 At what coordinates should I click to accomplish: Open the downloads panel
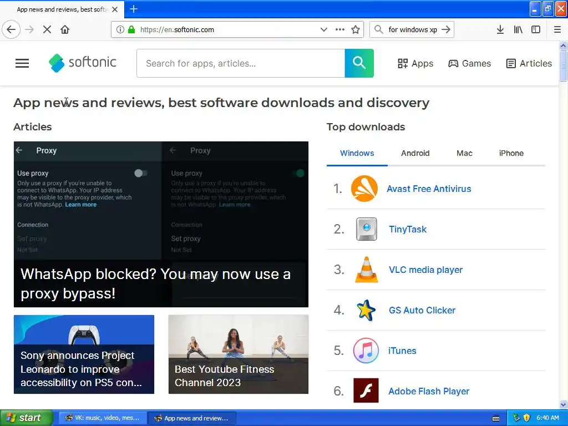500,29
